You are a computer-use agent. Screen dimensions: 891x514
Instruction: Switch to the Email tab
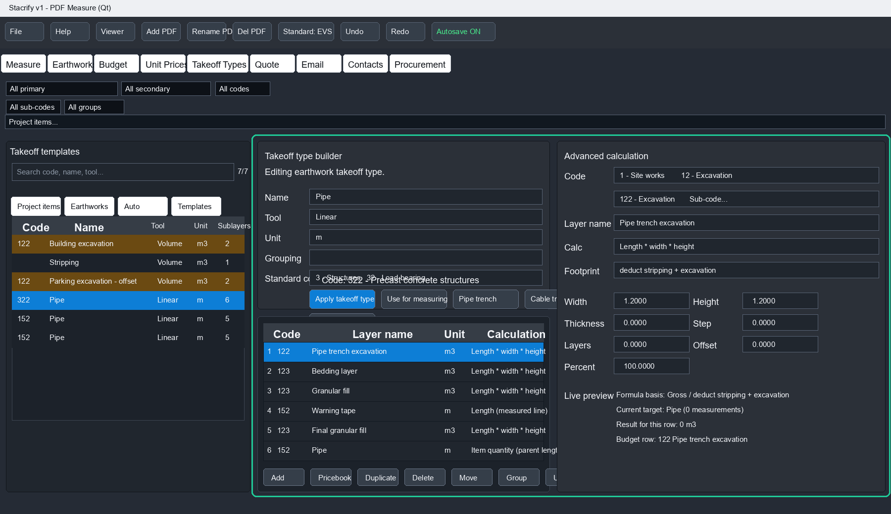pos(319,64)
